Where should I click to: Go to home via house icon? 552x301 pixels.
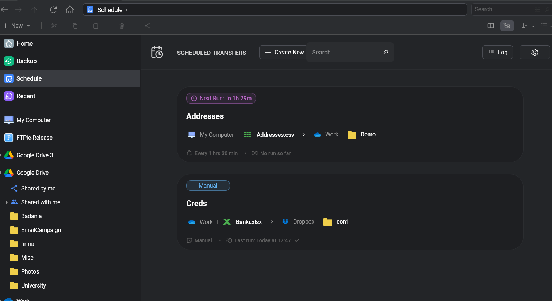(70, 10)
